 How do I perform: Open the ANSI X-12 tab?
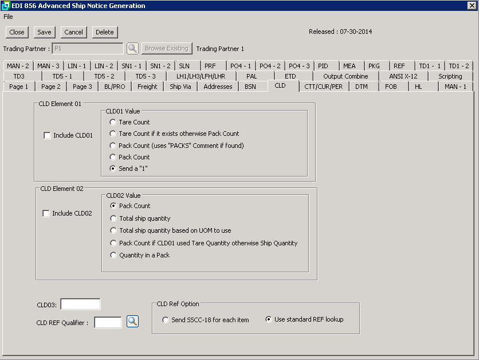[x=403, y=76]
